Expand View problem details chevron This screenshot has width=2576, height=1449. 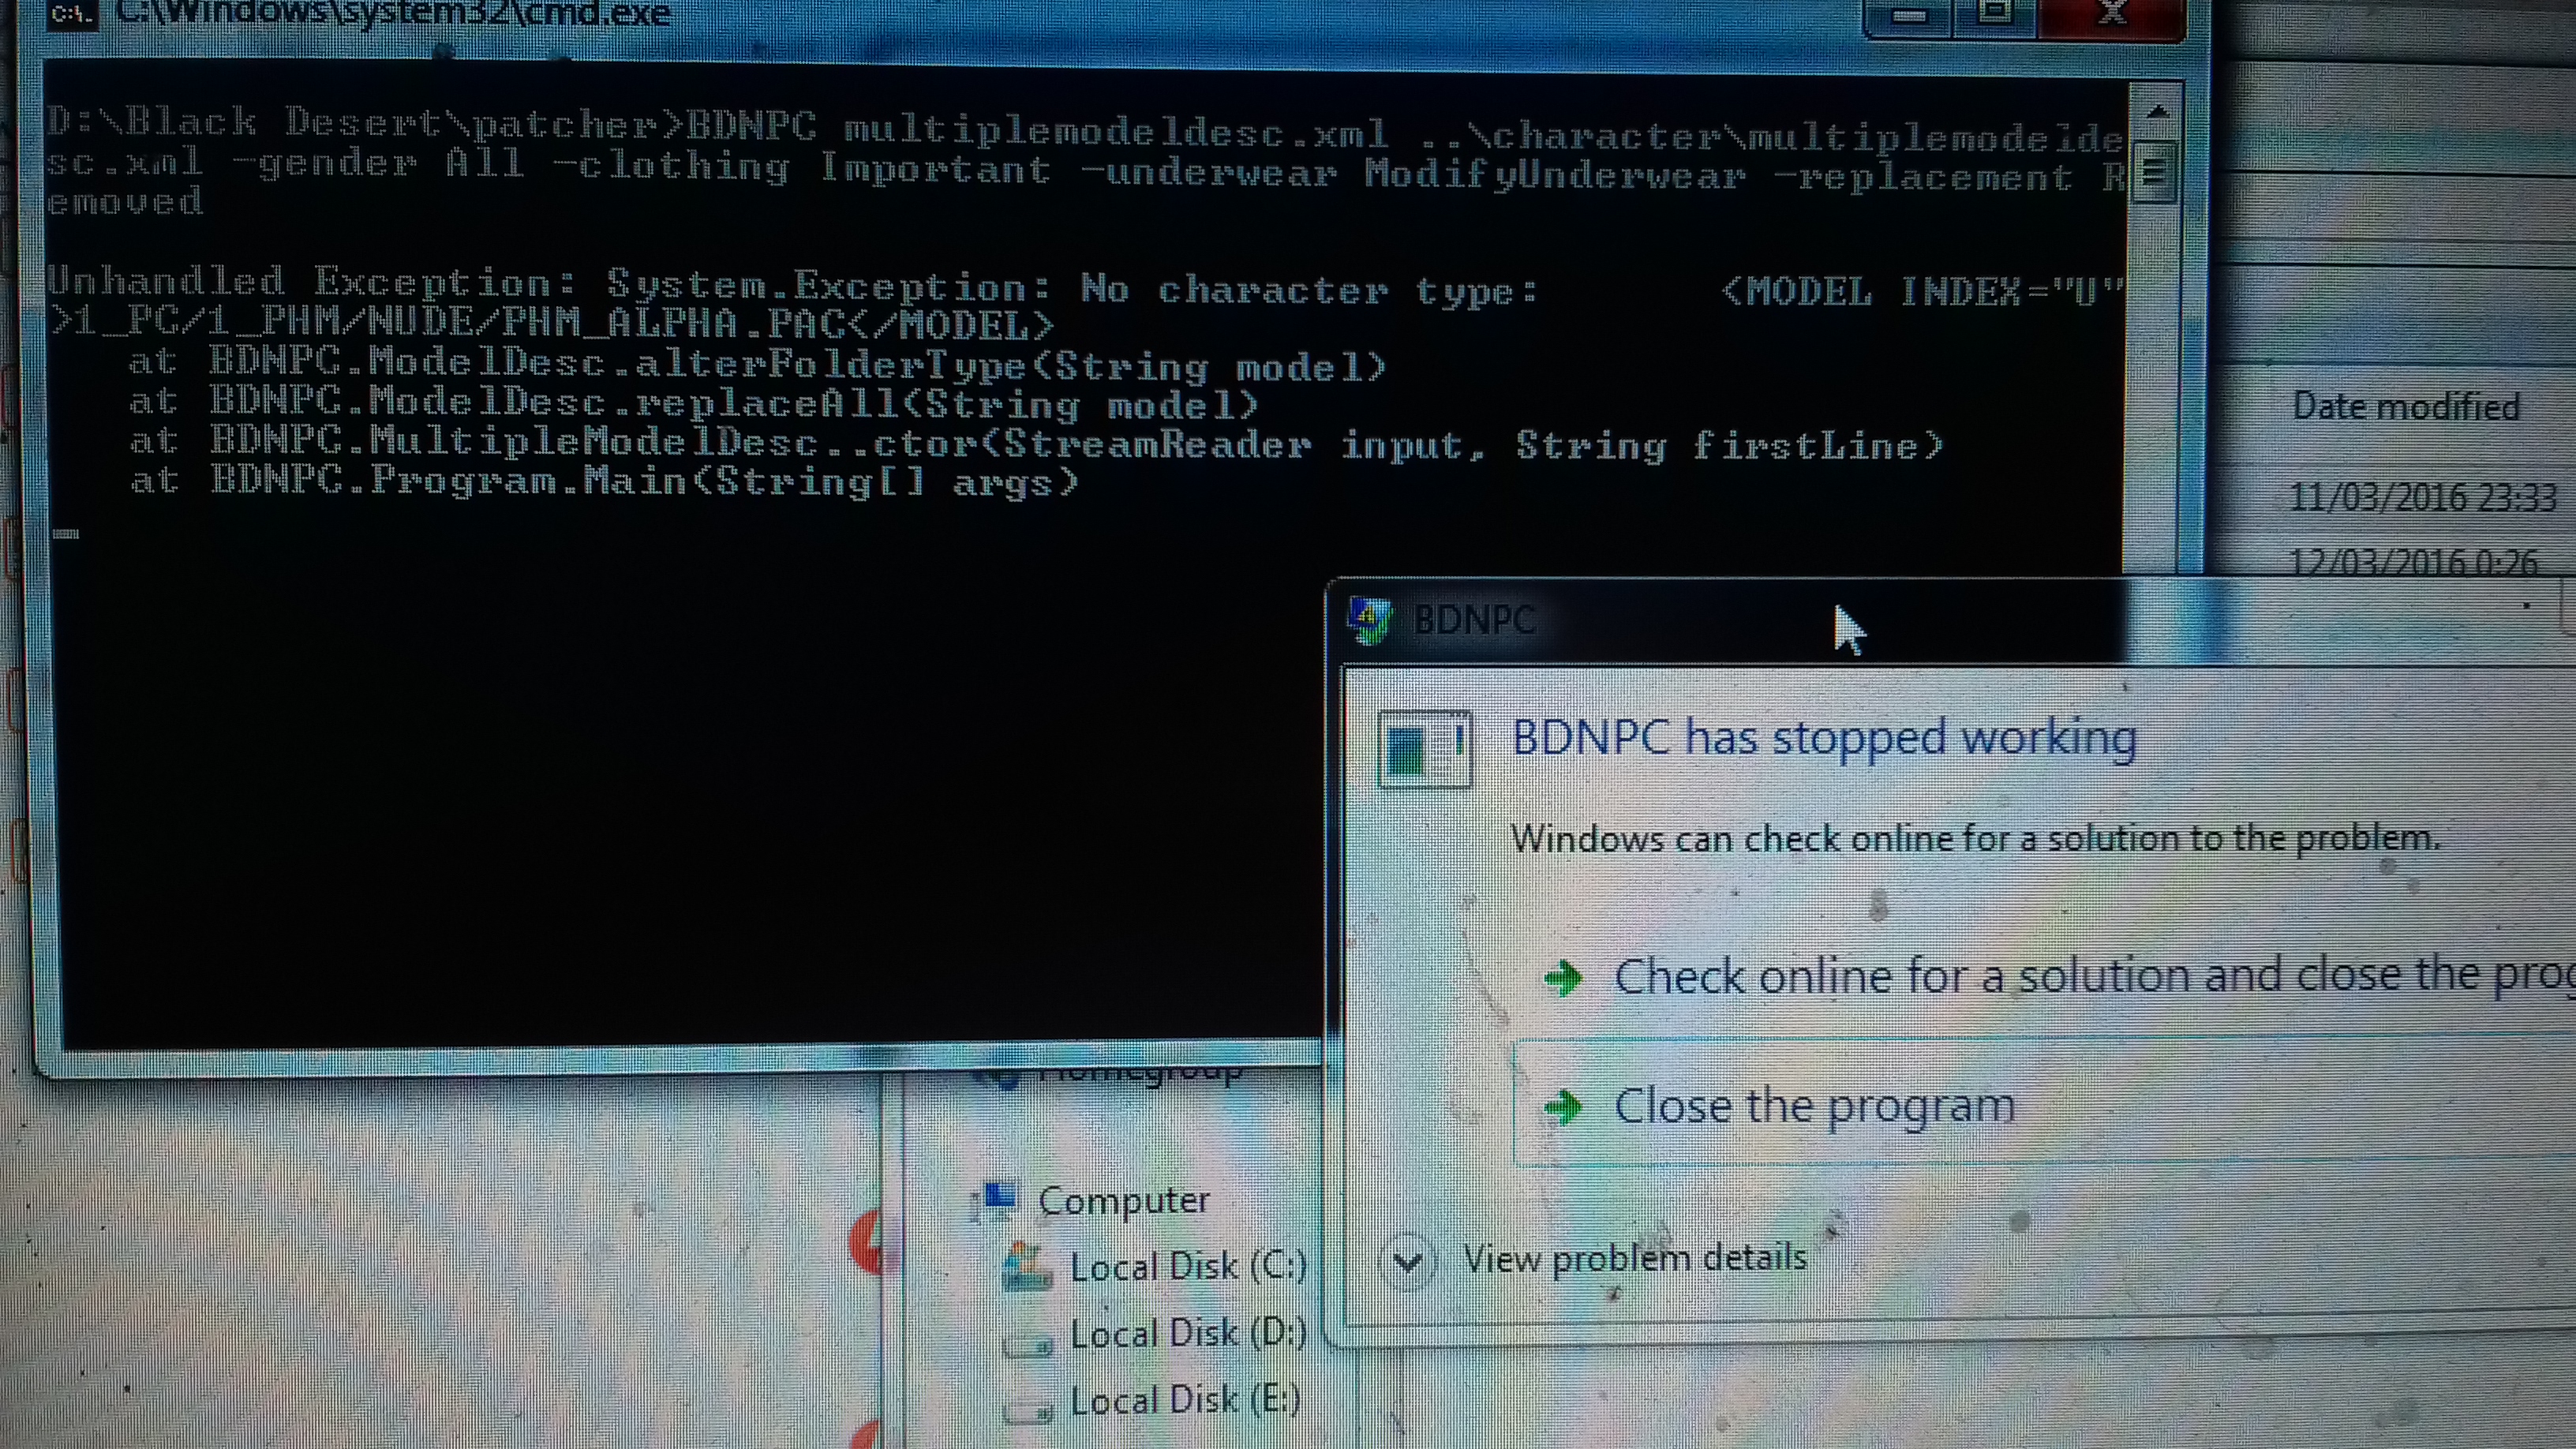point(1408,1260)
